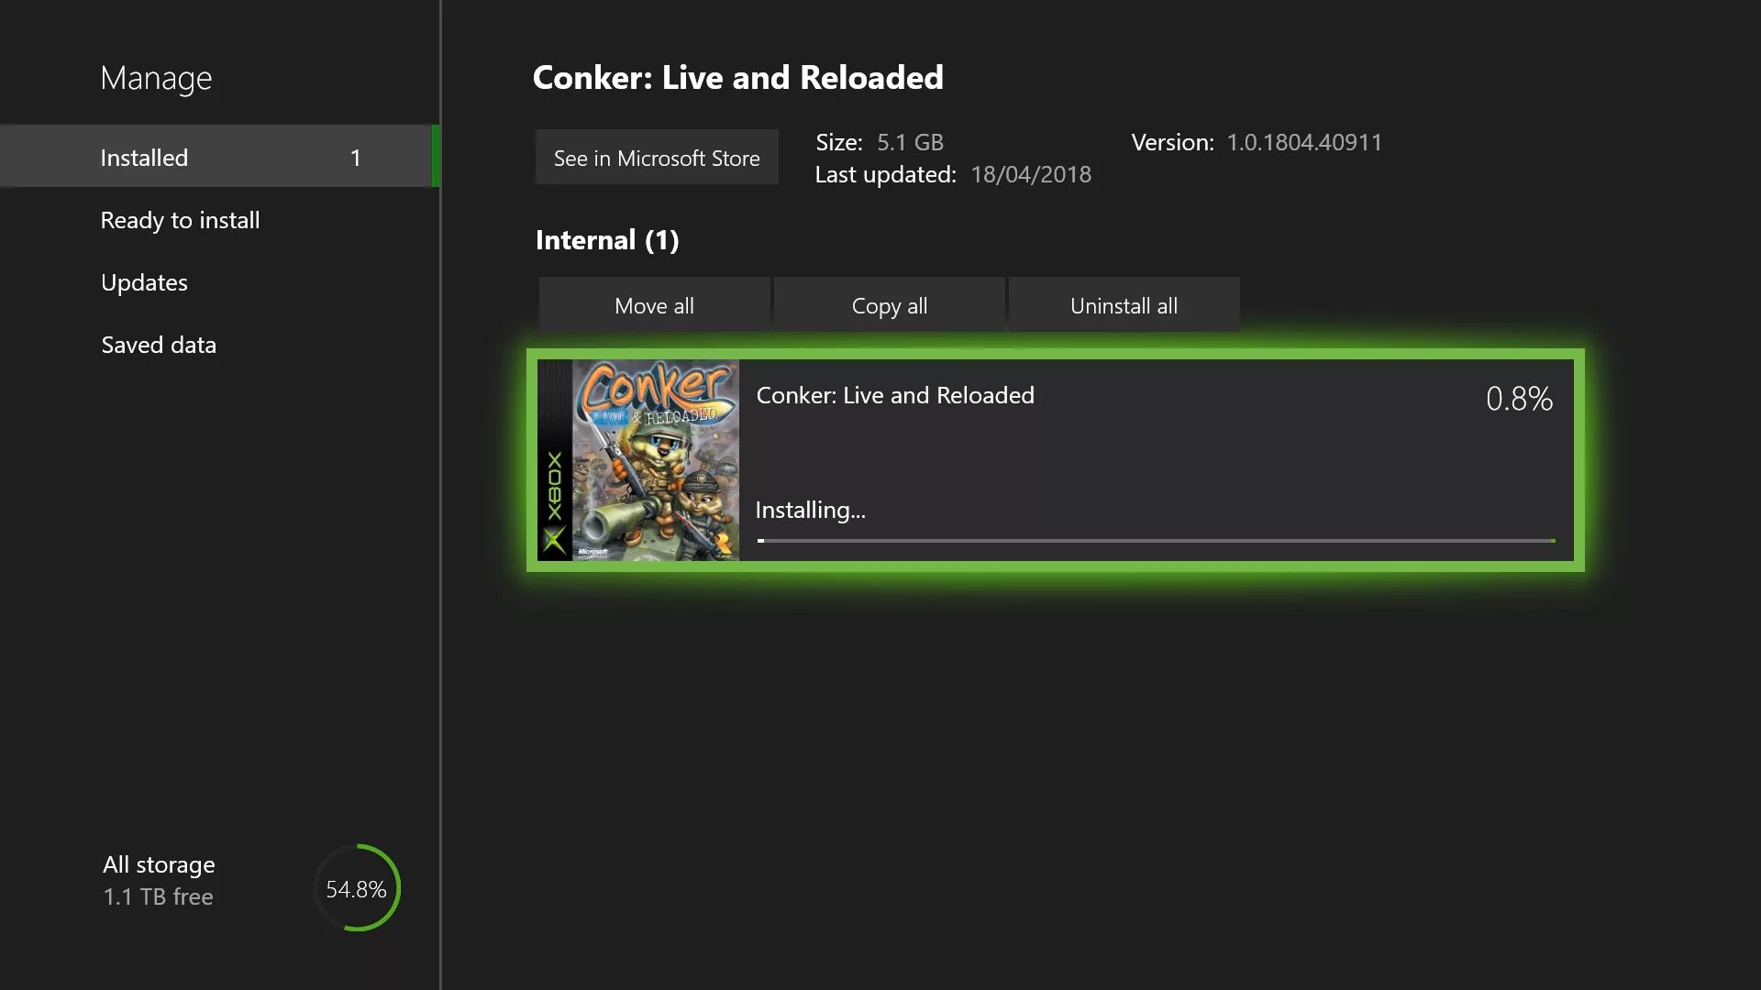Click the Manage heading
This screenshot has height=990, width=1761.
(156, 78)
